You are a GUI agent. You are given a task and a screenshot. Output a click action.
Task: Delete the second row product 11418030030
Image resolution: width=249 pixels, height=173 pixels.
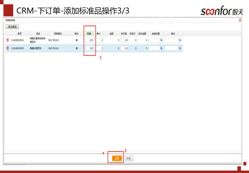[x=7, y=48]
